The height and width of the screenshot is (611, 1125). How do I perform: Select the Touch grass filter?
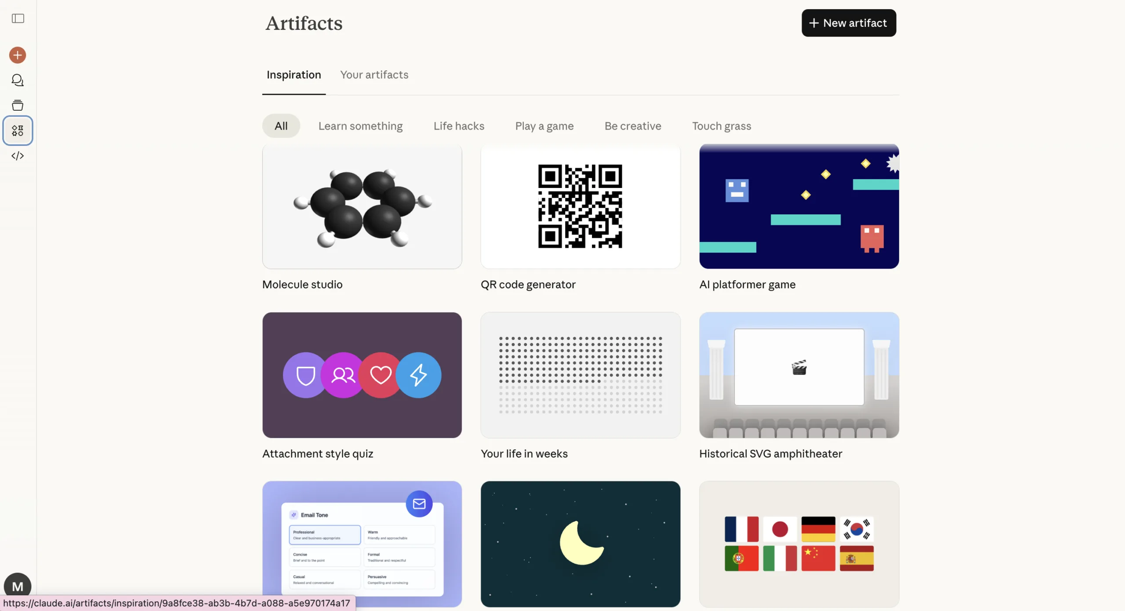[x=721, y=126]
